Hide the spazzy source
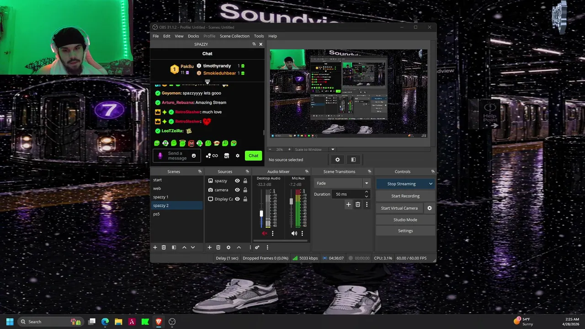The height and width of the screenshot is (329, 585). pos(237,180)
